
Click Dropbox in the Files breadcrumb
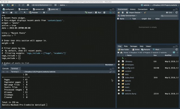click(x=133, y=53)
